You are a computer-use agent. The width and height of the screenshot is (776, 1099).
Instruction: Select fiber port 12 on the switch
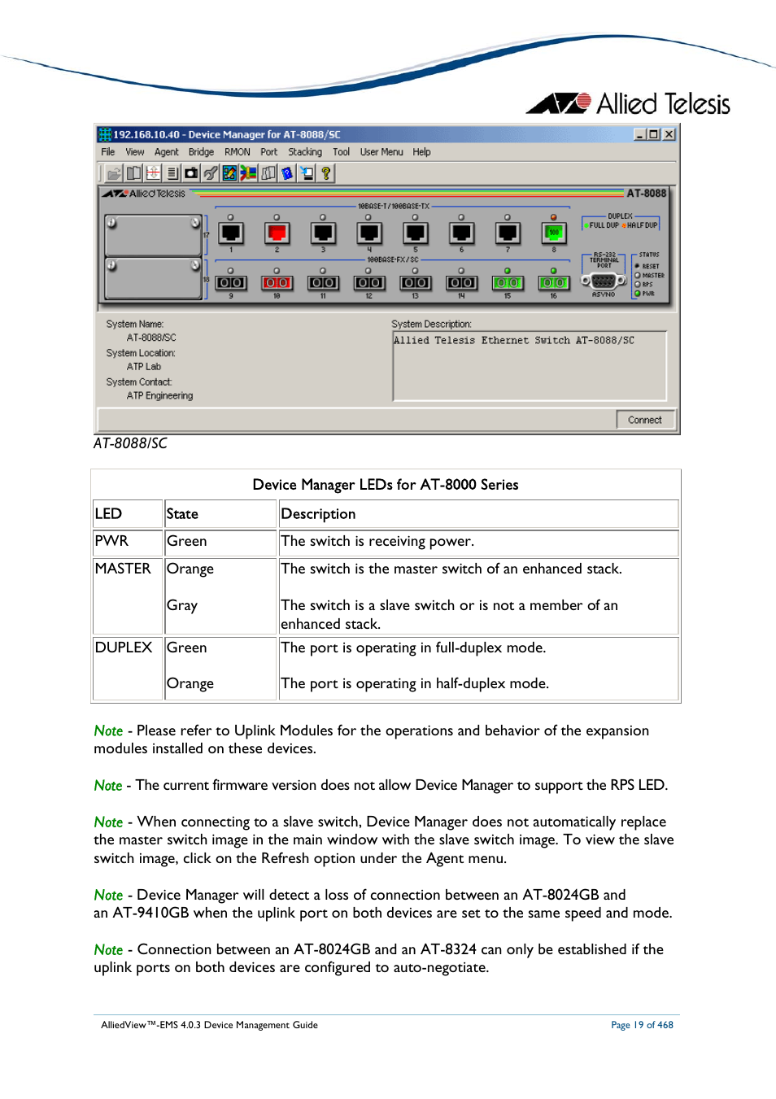coord(369,282)
